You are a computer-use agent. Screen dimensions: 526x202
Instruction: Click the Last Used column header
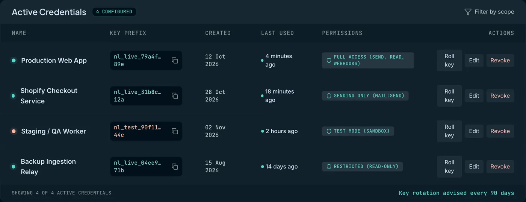point(278,33)
